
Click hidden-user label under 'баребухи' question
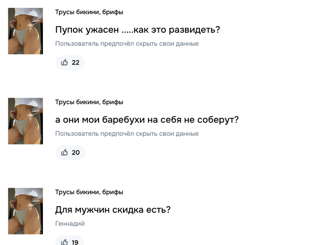127,134
